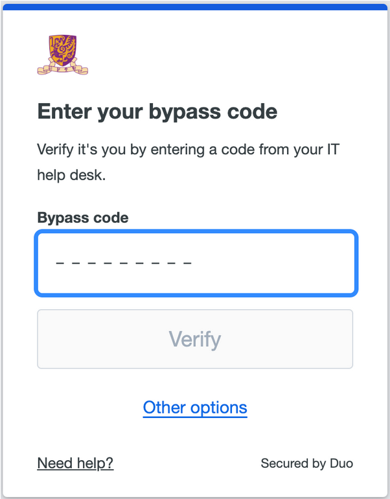Click the words IT help desk
This screenshot has height=499, width=390.
click(71, 175)
